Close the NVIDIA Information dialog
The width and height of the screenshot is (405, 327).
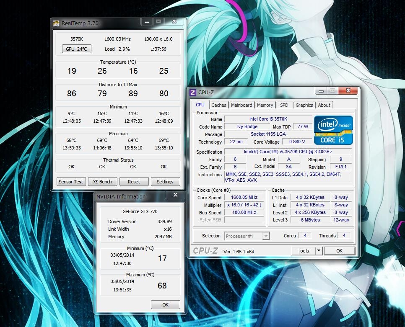(x=175, y=195)
